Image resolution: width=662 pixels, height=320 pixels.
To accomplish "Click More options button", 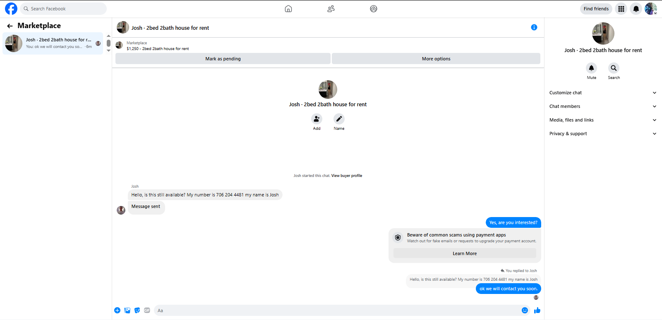I will point(436,59).
